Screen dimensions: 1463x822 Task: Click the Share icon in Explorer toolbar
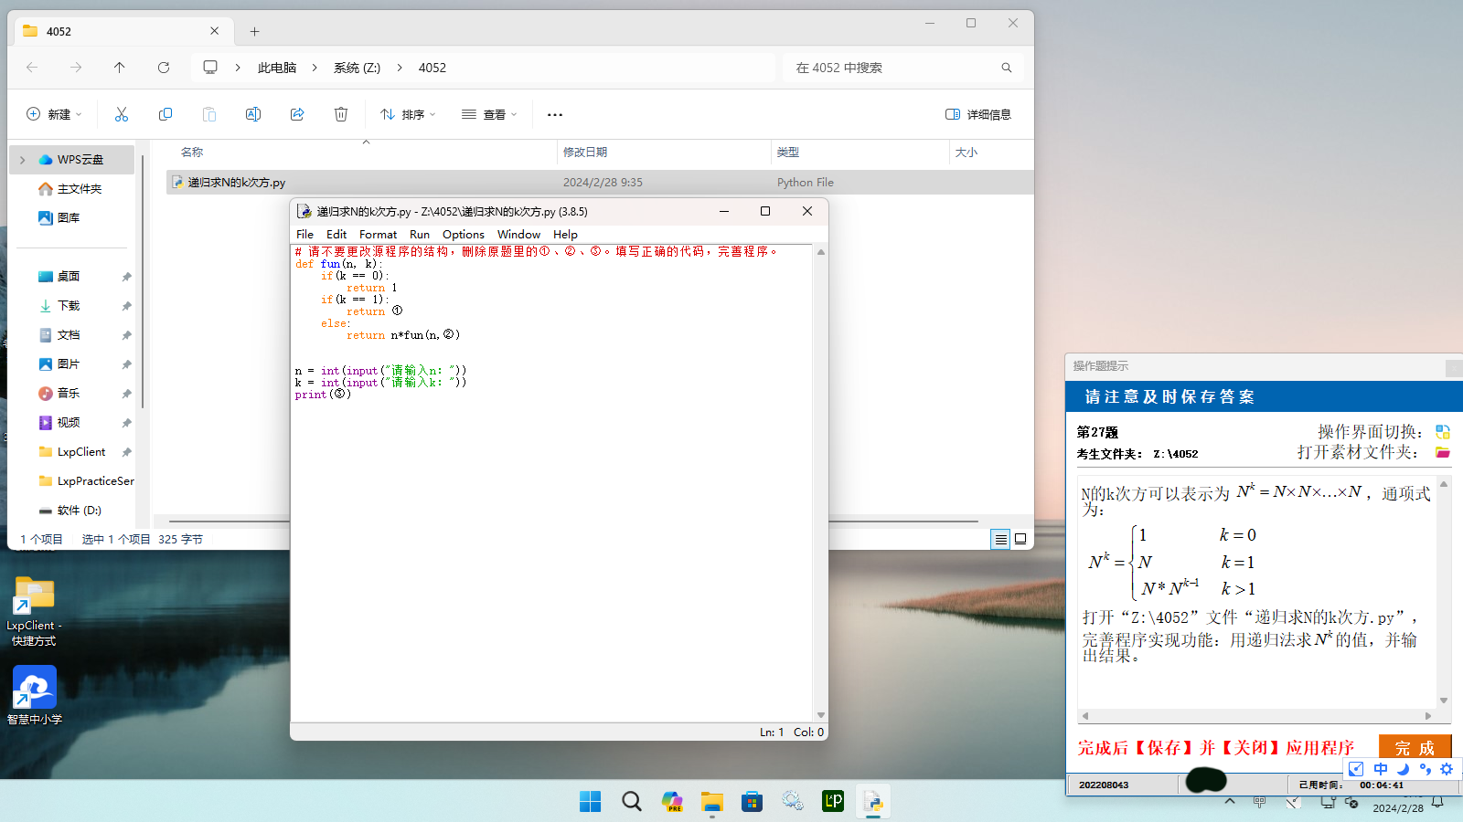pyautogui.click(x=297, y=114)
